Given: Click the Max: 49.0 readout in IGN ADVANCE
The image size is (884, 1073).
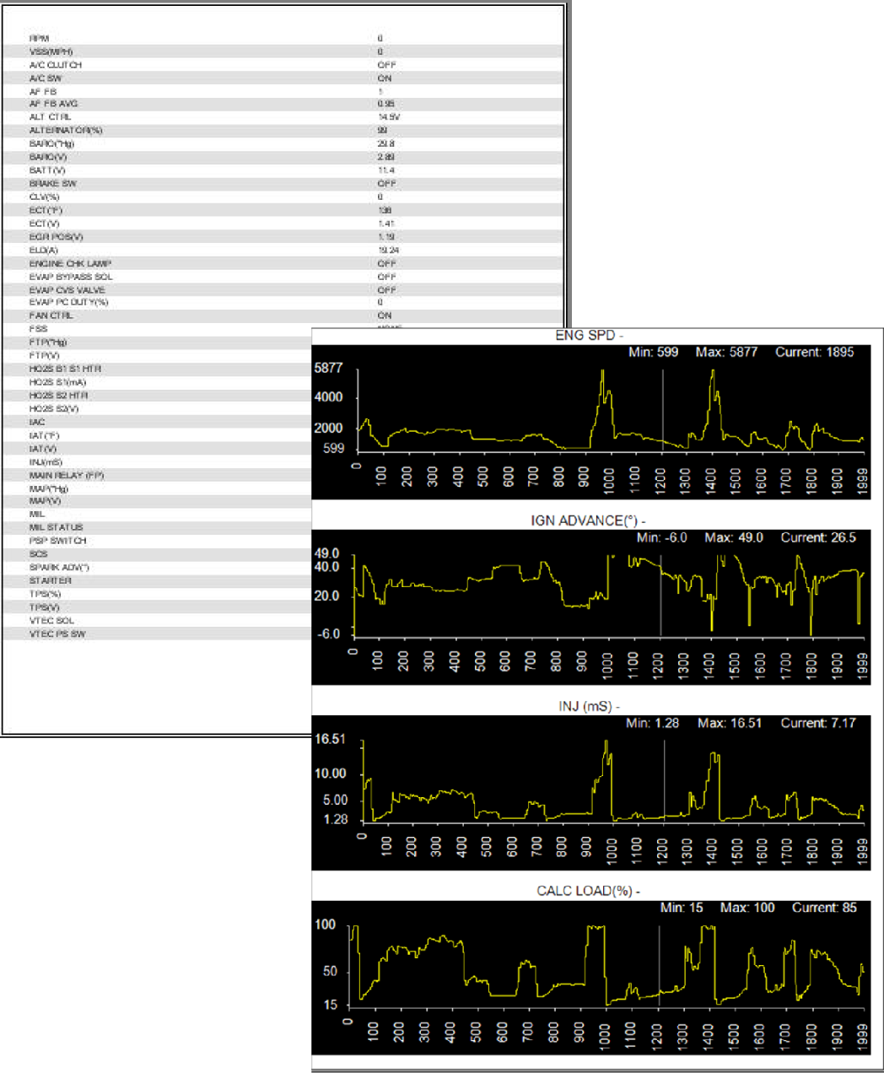Looking at the screenshot, I should click(x=734, y=537).
